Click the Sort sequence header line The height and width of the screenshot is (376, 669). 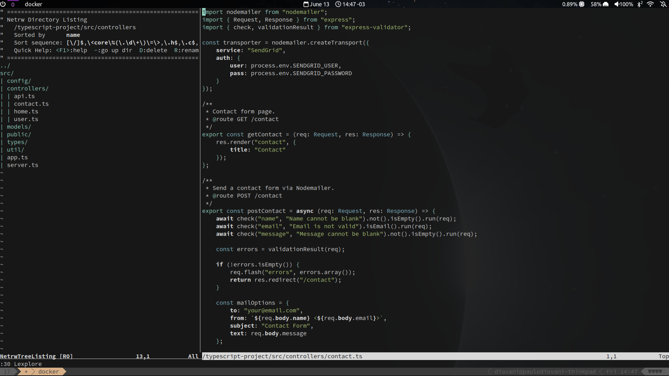pos(106,43)
